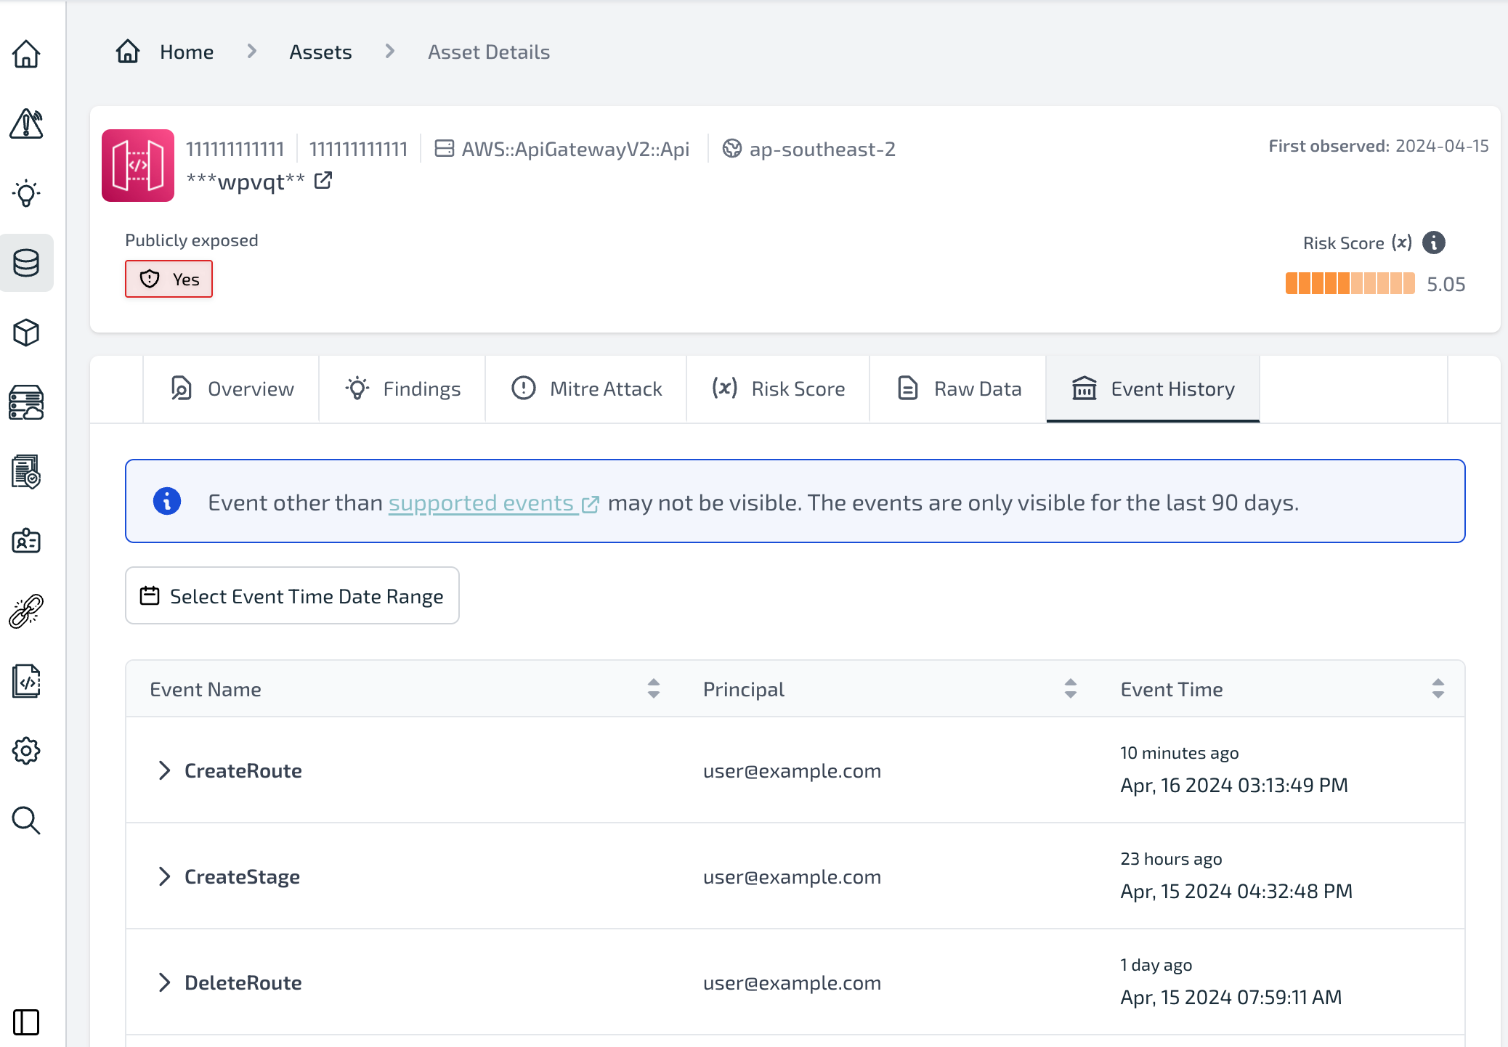Viewport: 1508px width, 1047px height.
Task: Open the cube sidebar icon
Action: click(x=26, y=333)
